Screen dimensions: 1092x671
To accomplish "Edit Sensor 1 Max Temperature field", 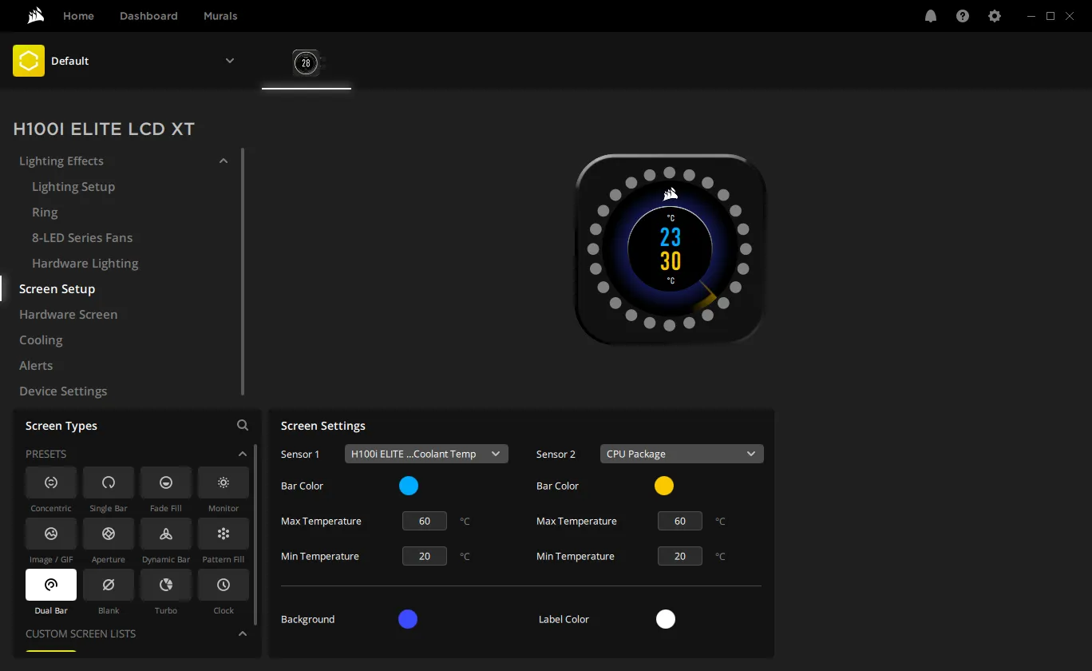I will click(x=425, y=521).
